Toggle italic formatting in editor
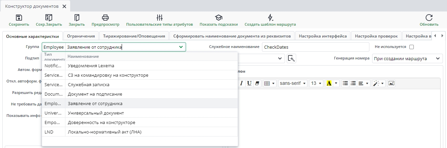447x148 pixels. pyautogui.click(x=242, y=83)
